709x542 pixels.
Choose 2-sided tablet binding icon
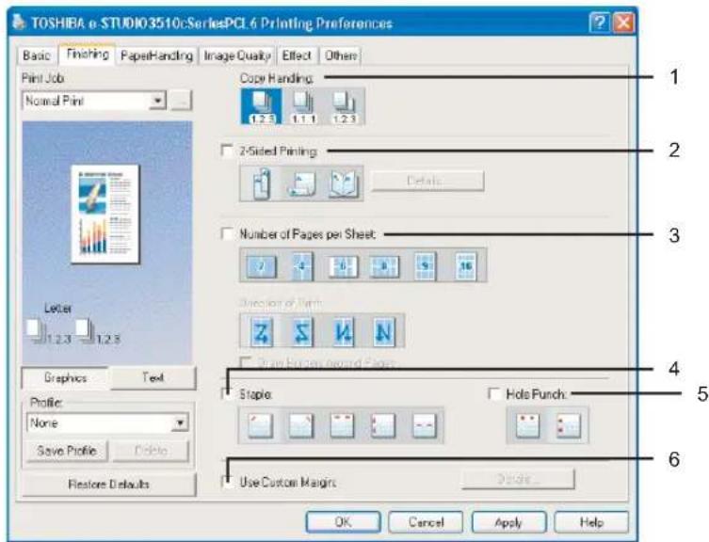pos(302,183)
